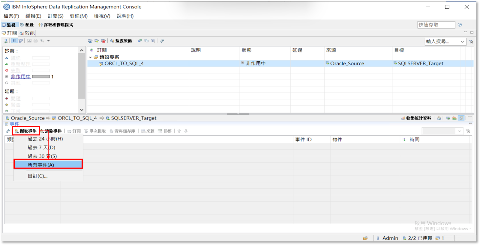The height and width of the screenshot is (245, 480).
Task: Open the view menu triangle dropdown
Action: click(48, 41)
